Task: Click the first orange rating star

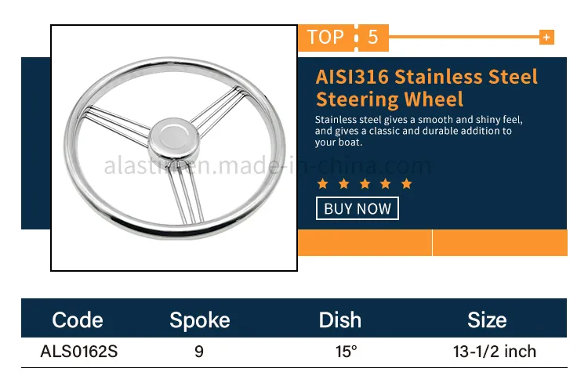Action: pyautogui.click(x=322, y=183)
